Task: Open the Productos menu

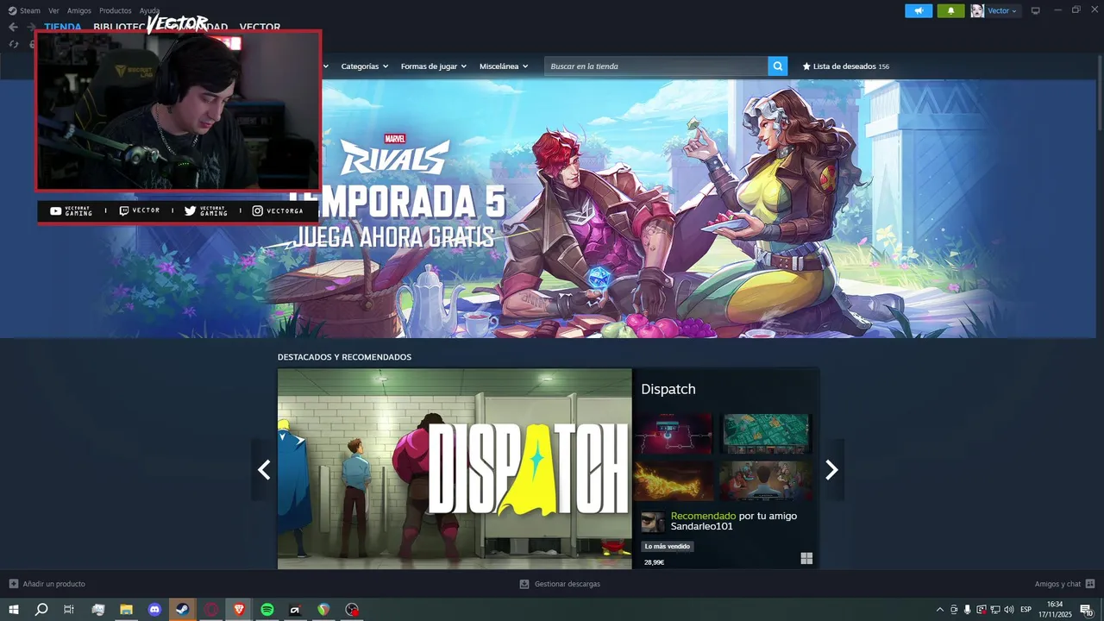Action: point(116,11)
